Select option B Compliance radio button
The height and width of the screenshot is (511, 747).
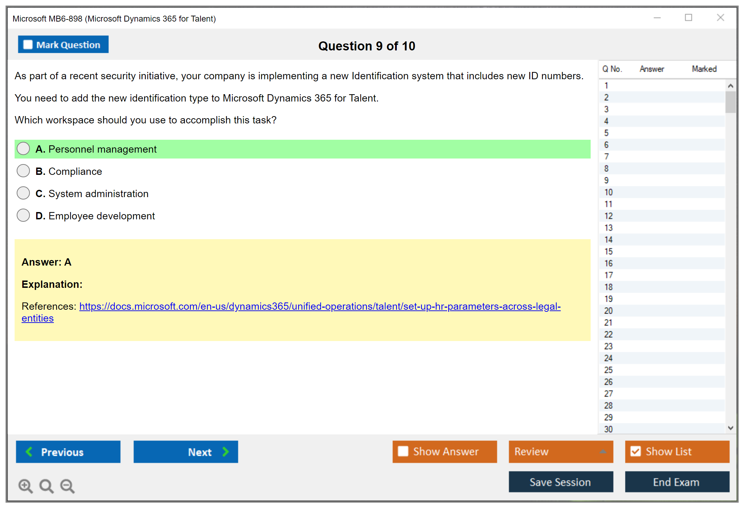click(x=23, y=171)
